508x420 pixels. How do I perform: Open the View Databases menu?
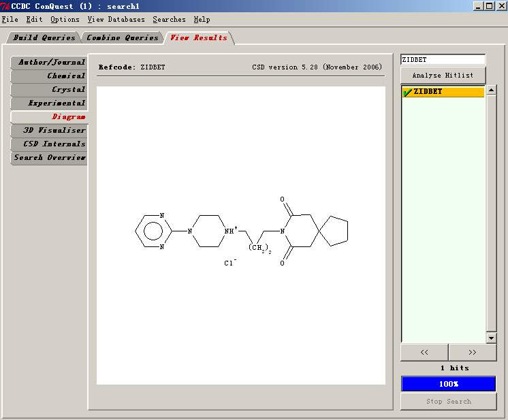[x=116, y=20]
